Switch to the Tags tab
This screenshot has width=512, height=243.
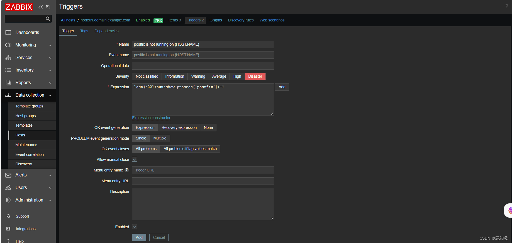(84, 31)
